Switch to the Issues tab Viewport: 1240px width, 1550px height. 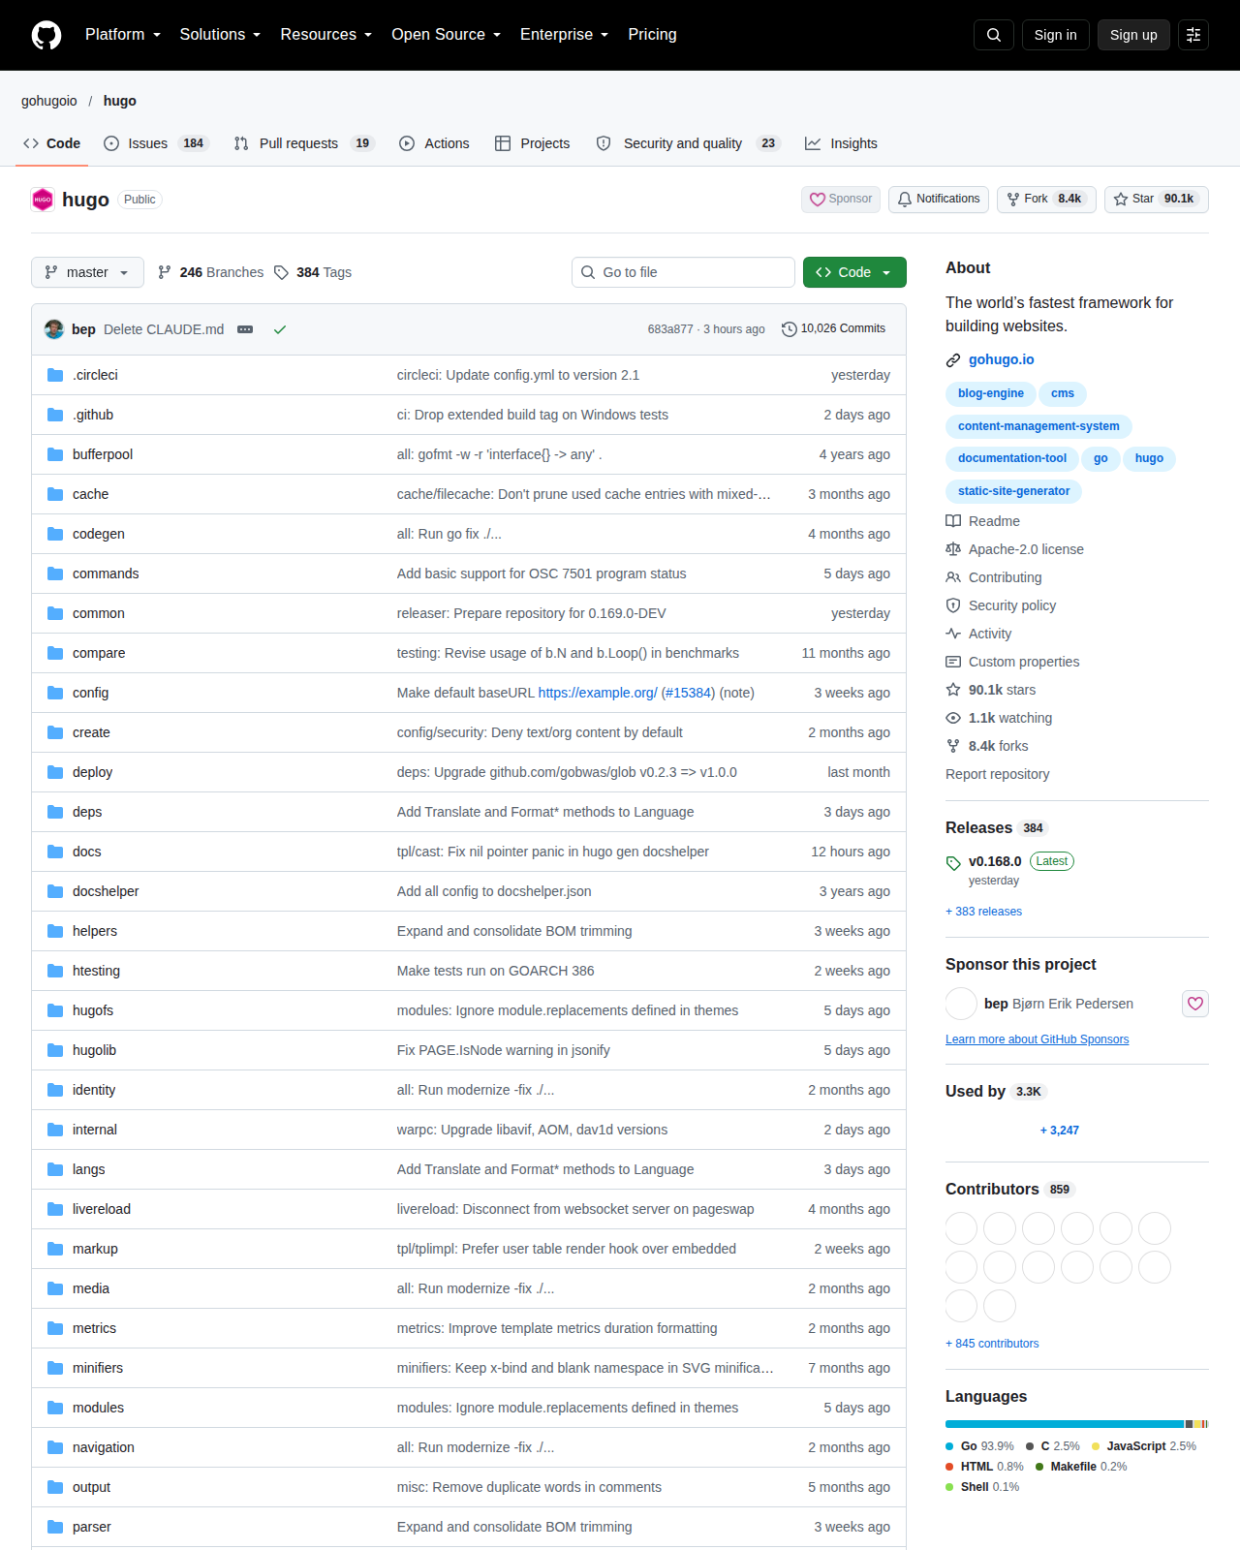(x=156, y=143)
